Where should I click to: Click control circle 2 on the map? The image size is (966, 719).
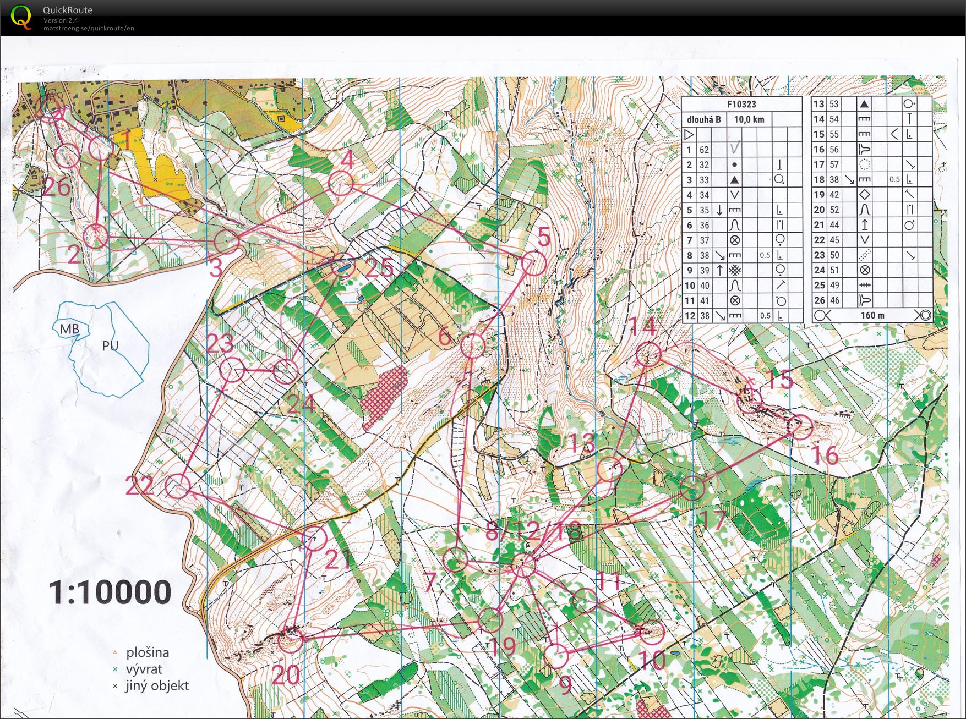96,237
